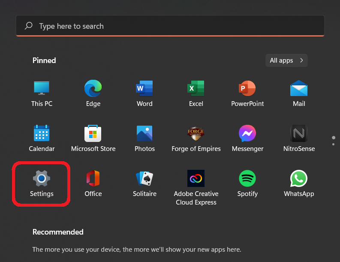The width and height of the screenshot is (340, 262).
Task: Open the Photos app
Action: click(144, 139)
